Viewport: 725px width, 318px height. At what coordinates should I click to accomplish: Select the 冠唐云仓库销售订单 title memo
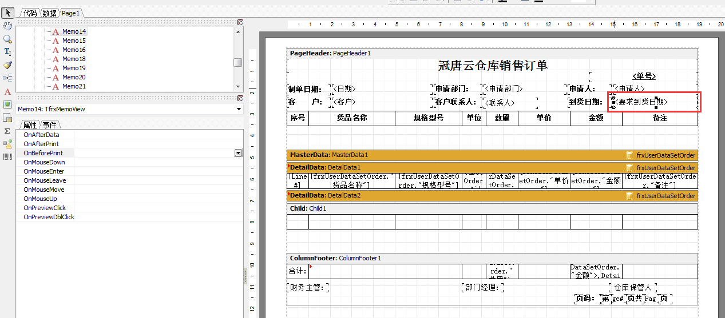pyautogui.click(x=492, y=65)
